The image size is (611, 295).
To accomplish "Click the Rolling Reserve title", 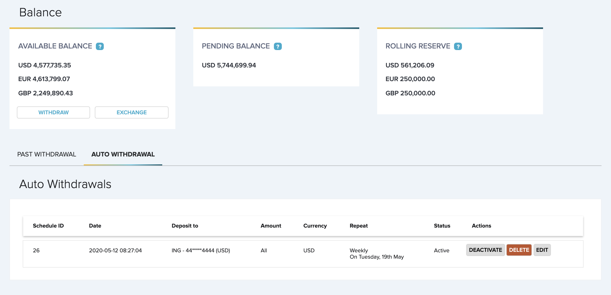I will 418,46.
